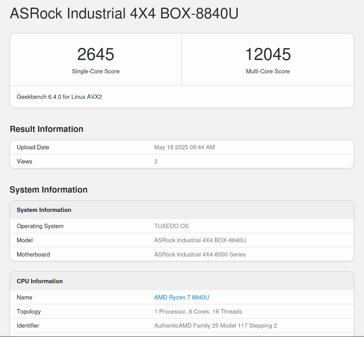
Task: Select the AuthenticAMD Family 25 identifier text
Action: [216, 325]
